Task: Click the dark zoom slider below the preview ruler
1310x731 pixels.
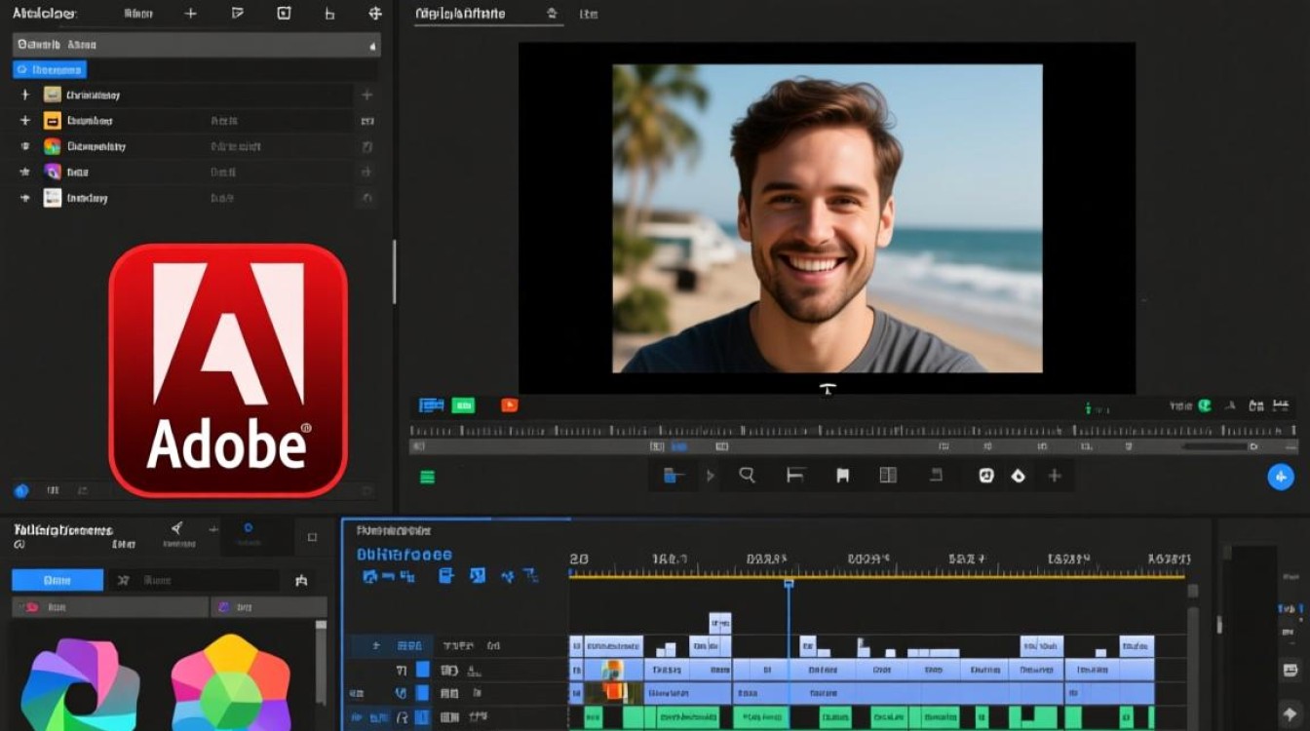Action: coord(1214,446)
